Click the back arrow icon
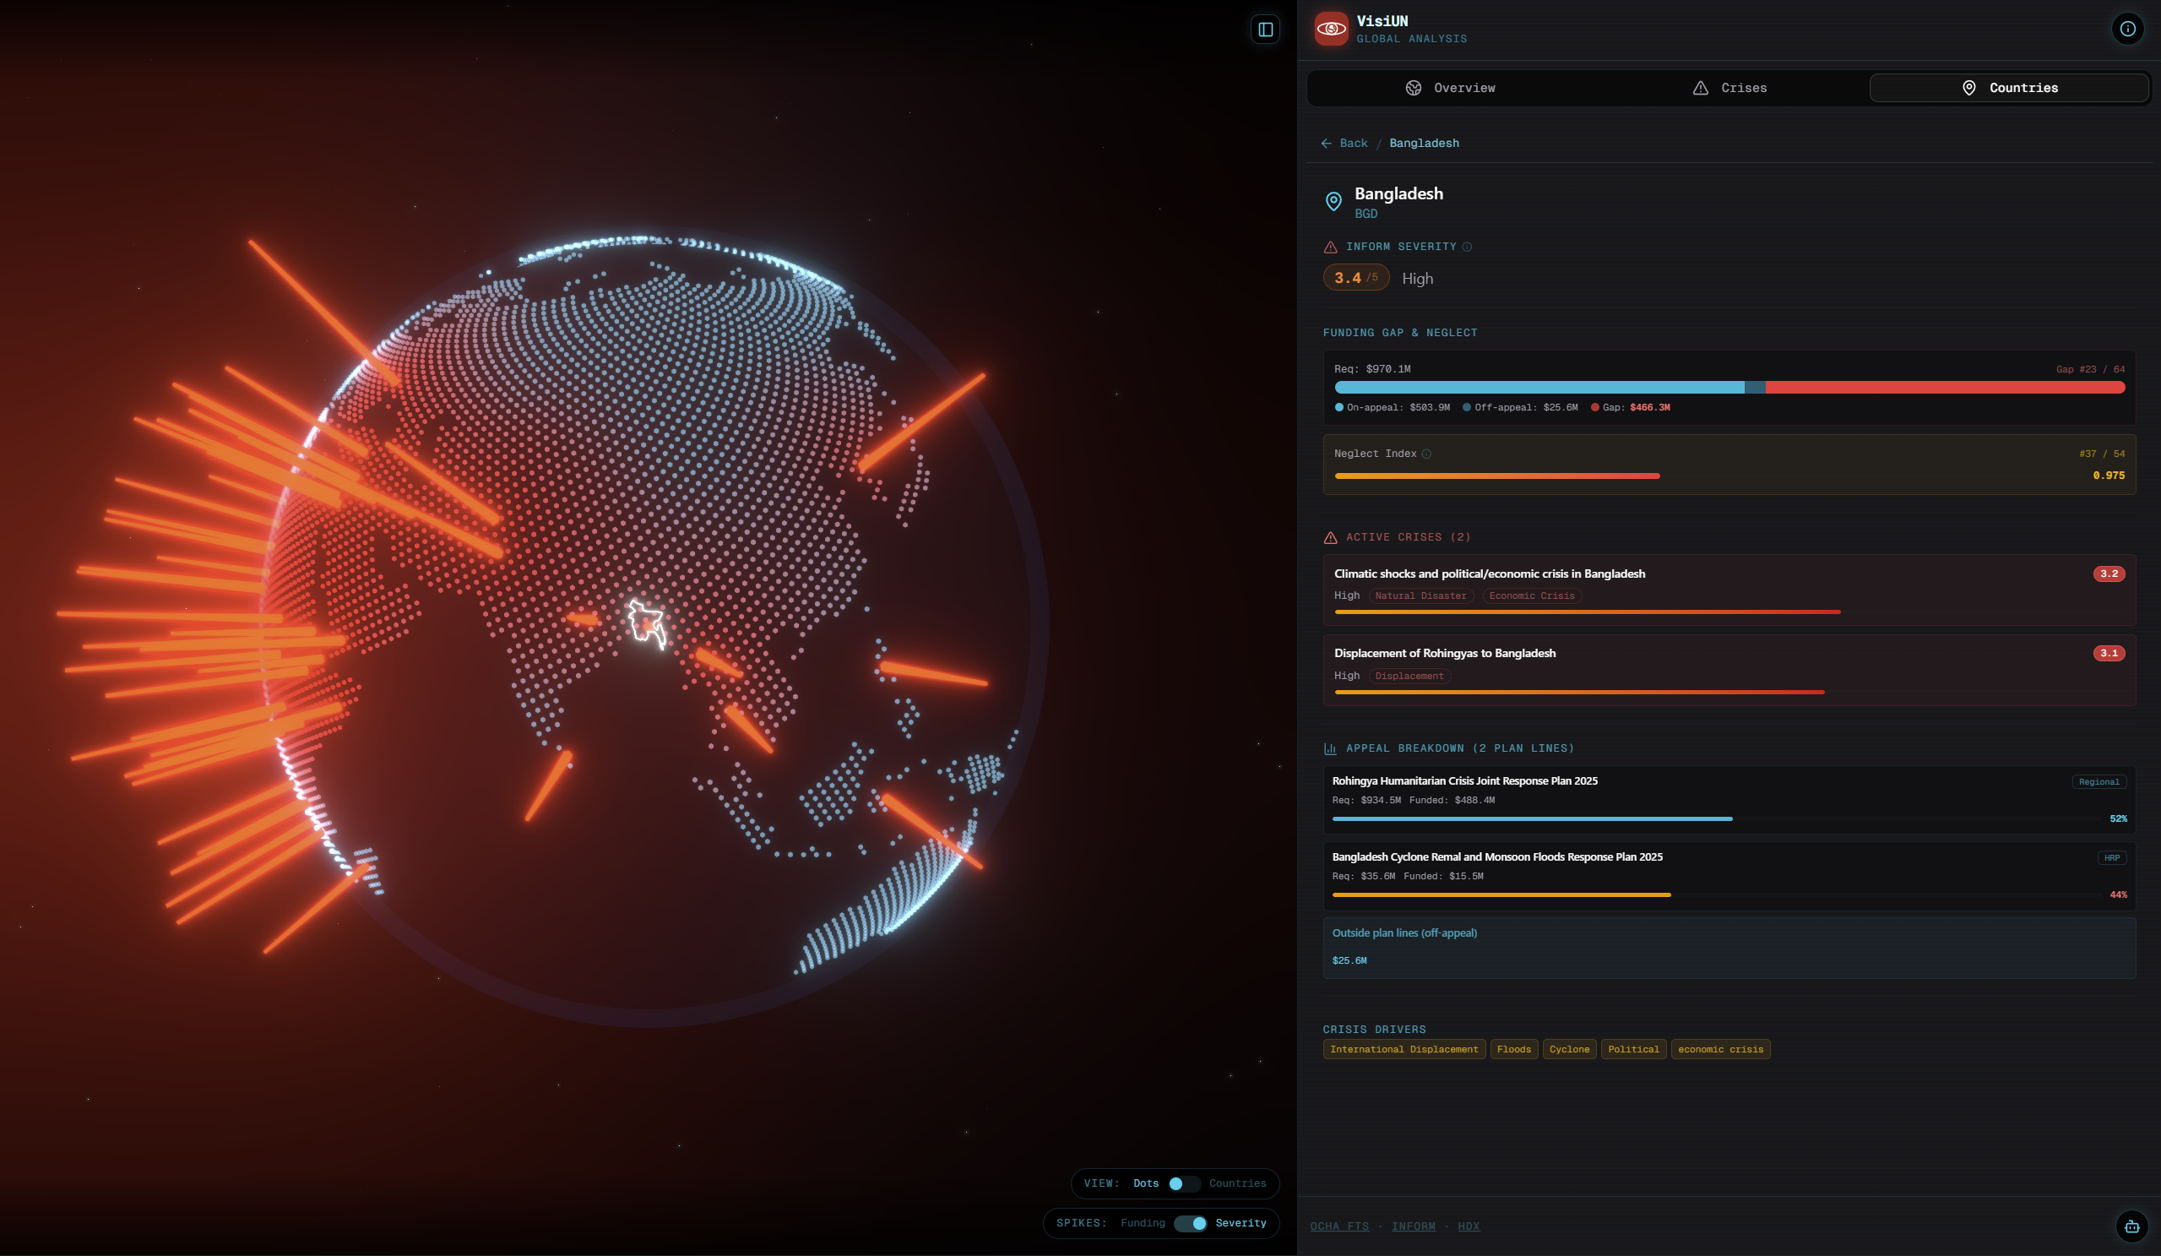 coord(1327,144)
